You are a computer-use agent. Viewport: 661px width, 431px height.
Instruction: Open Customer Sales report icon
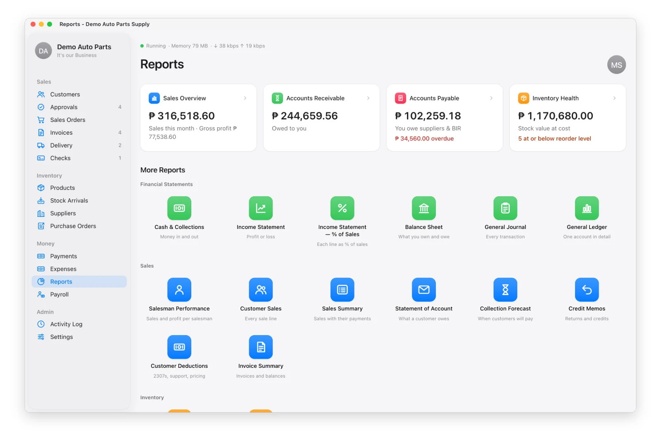point(261,290)
